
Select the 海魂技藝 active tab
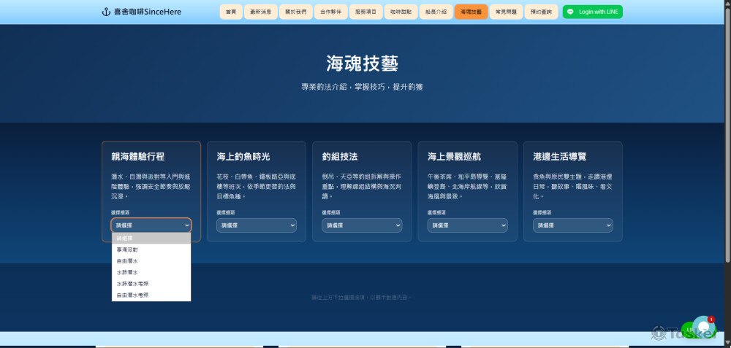pos(471,12)
